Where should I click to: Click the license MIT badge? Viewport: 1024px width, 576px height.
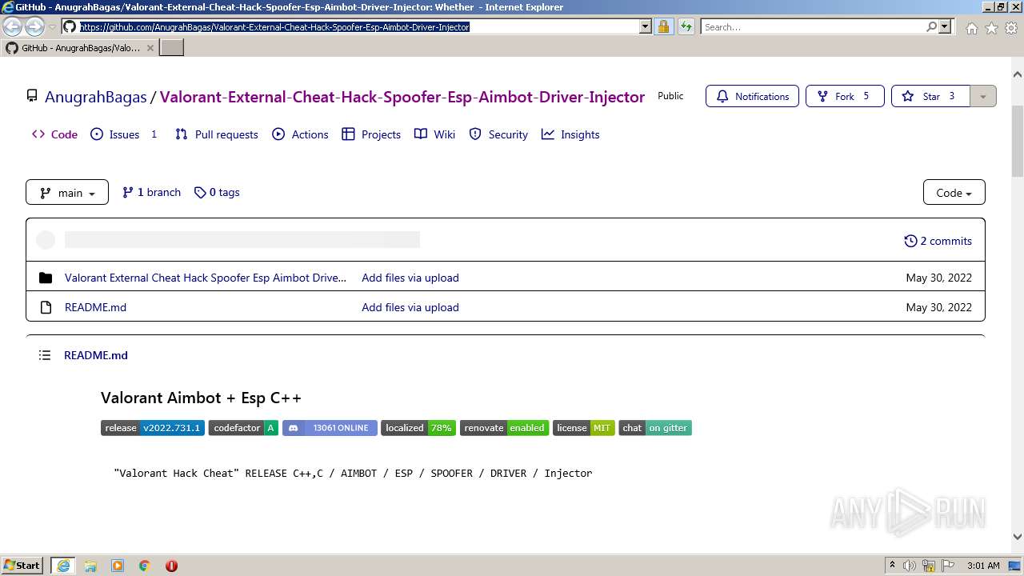point(583,428)
